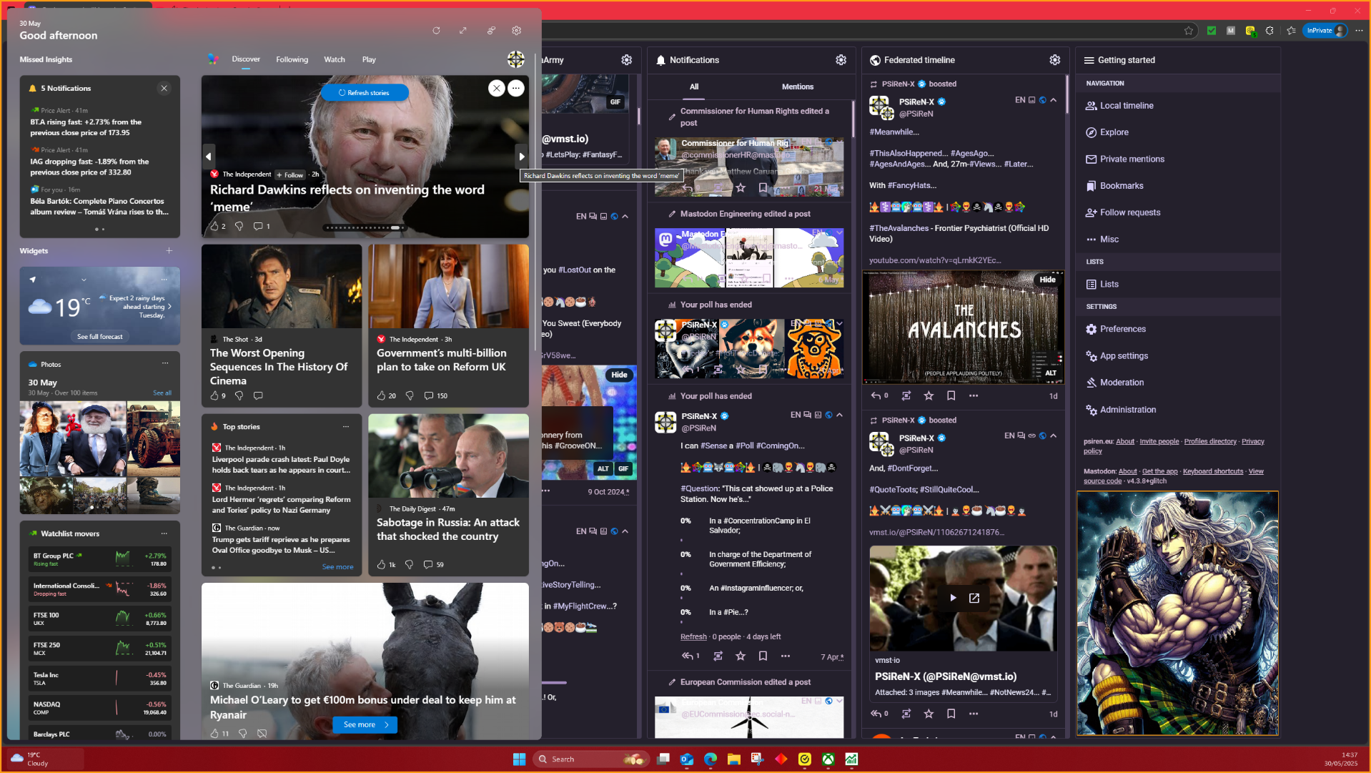Open Top stories card more options
This screenshot has height=773, width=1371.
coord(346,427)
